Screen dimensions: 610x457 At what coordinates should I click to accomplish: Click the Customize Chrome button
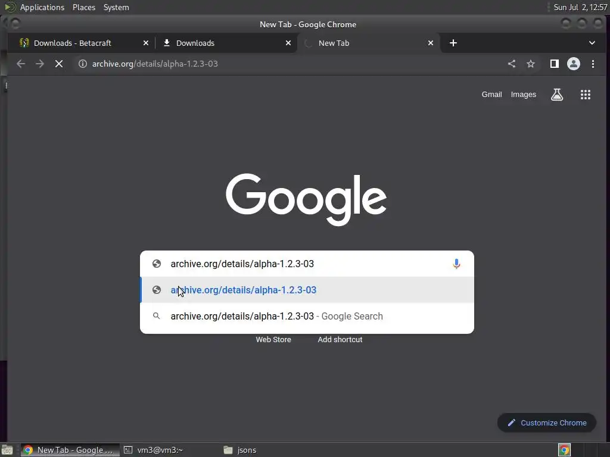click(547, 423)
